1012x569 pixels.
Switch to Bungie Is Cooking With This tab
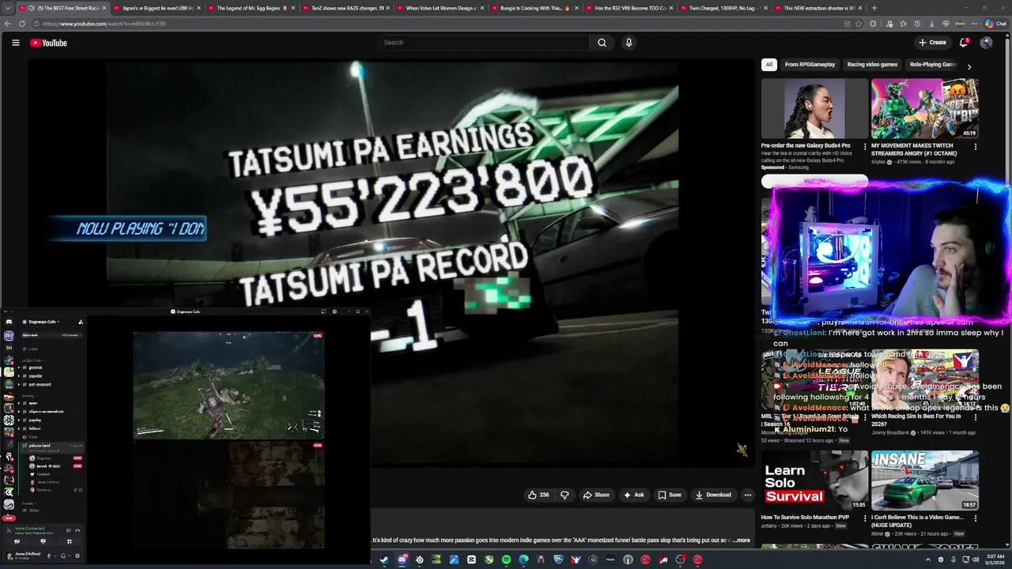pyautogui.click(x=536, y=8)
